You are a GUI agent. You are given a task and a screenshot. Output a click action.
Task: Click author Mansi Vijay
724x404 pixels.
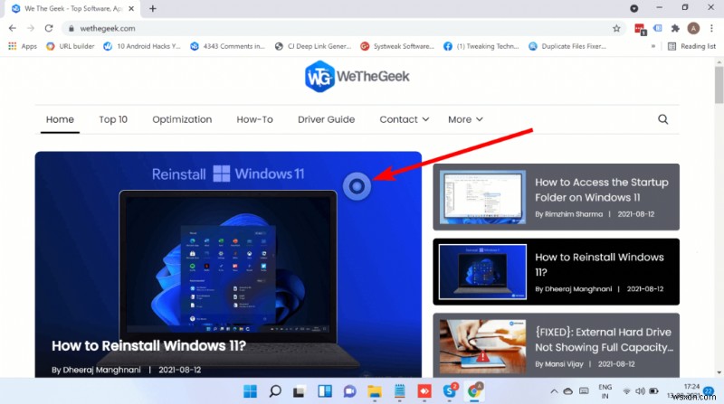[564, 364]
